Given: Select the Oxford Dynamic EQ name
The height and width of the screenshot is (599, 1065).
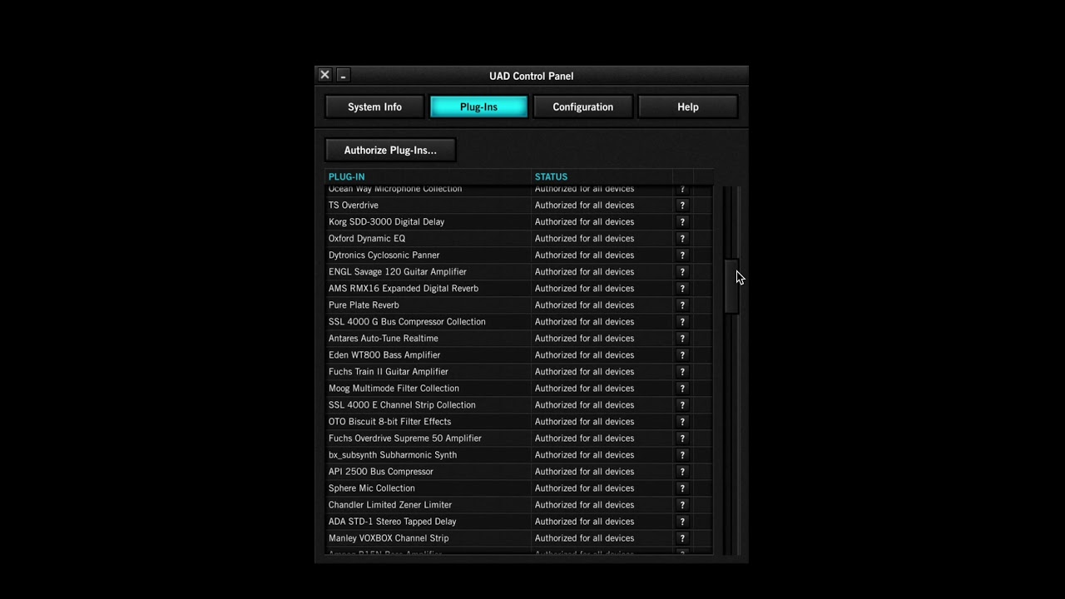Looking at the screenshot, I should point(367,239).
